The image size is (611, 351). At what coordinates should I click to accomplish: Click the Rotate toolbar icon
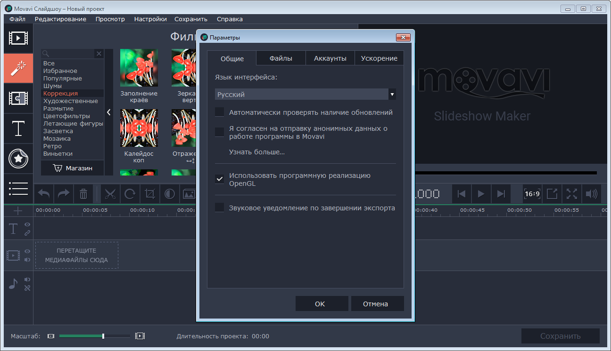[x=130, y=193]
